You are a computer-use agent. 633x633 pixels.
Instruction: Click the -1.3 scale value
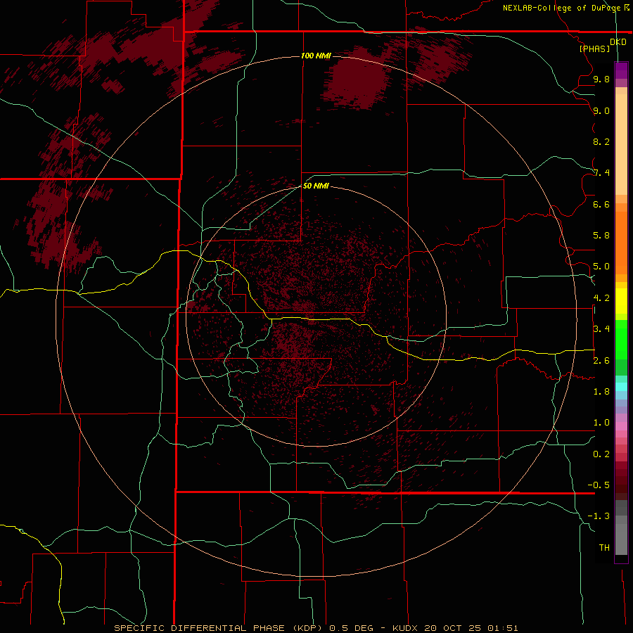tap(599, 516)
